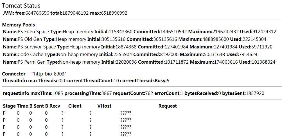This screenshot has height=138, width=282.
Task: Click the maxThreads value 200
Action: pyautogui.click(x=61, y=81)
